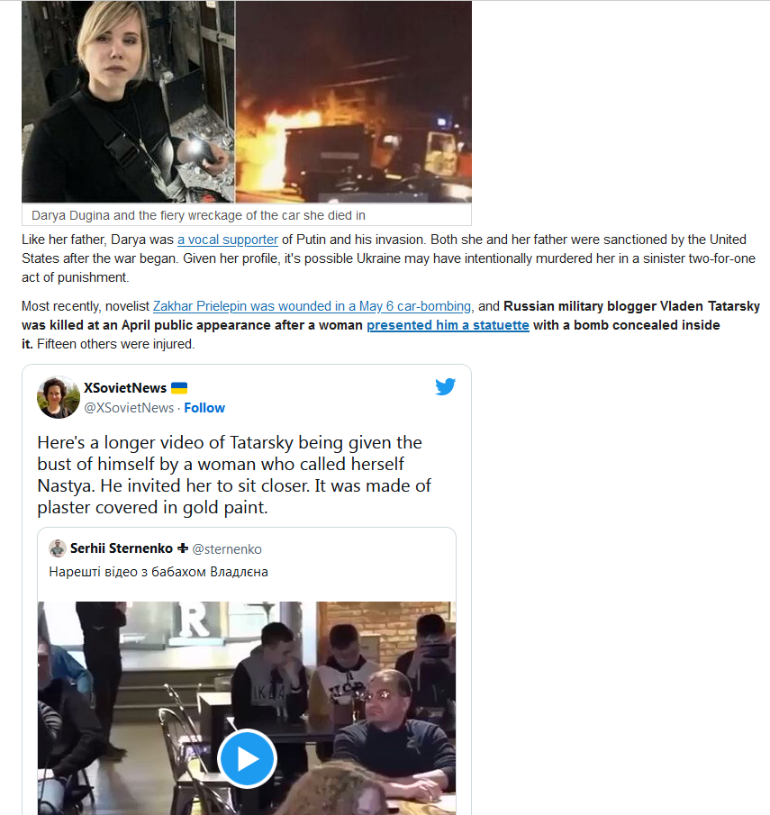Image resolution: width=770 pixels, height=815 pixels.
Task: Click the Serhii Sternenko name in quoted tweet
Action: pyautogui.click(x=122, y=548)
